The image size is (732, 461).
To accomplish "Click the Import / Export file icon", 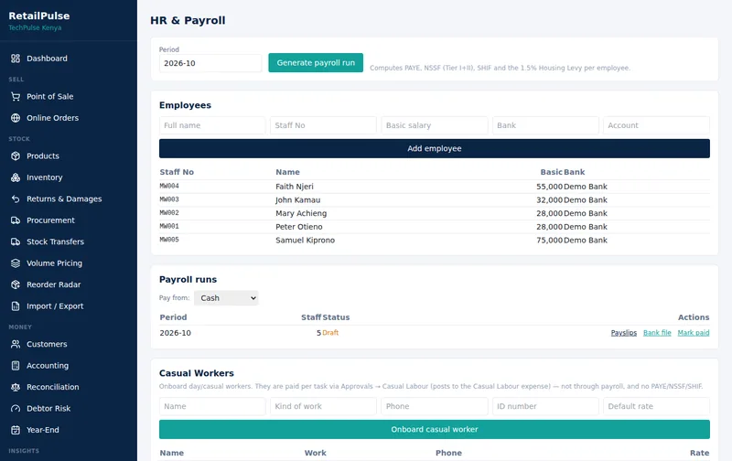I will point(16,306).
